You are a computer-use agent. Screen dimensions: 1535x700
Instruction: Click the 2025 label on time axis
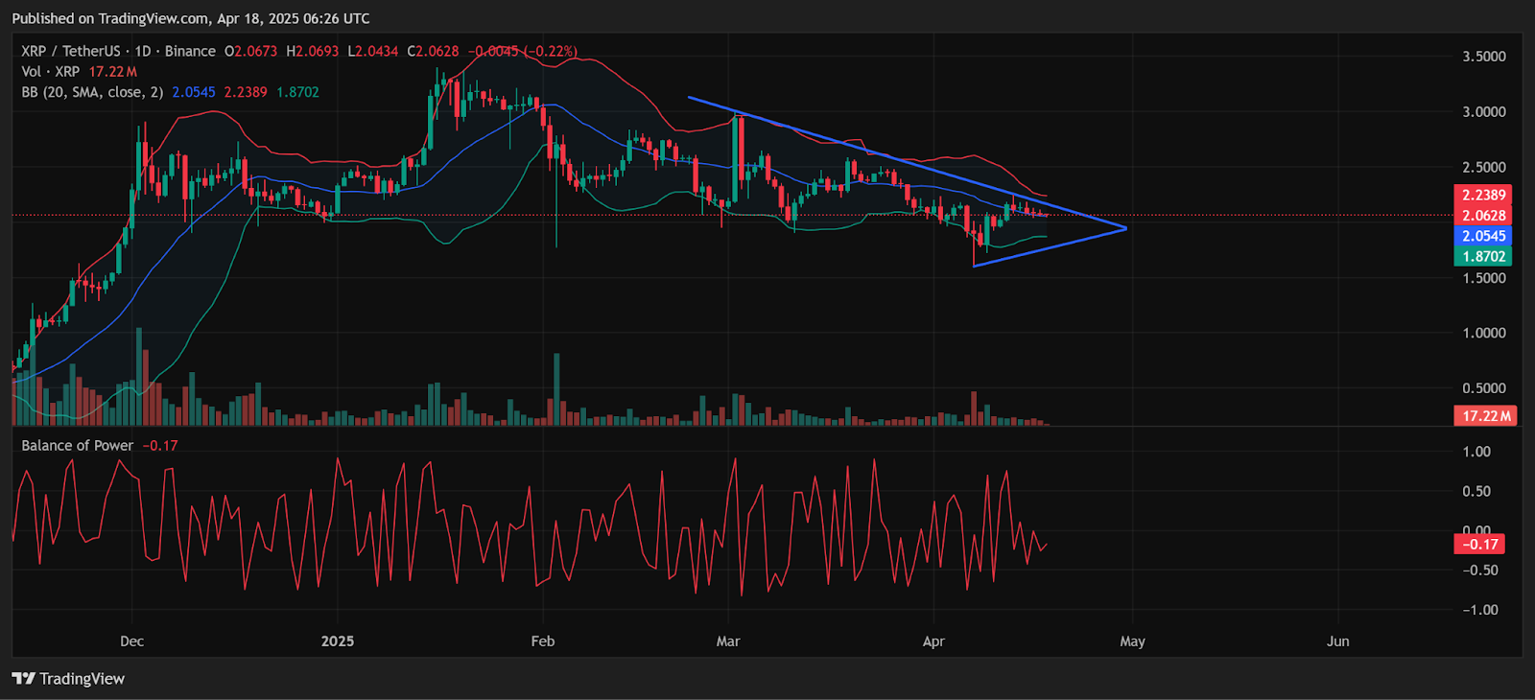(x=338, y=641)
